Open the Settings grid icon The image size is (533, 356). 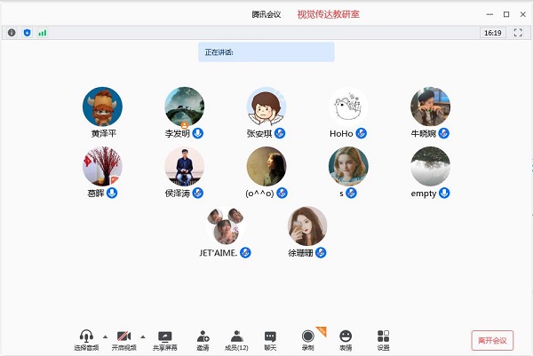pos(383,337)
